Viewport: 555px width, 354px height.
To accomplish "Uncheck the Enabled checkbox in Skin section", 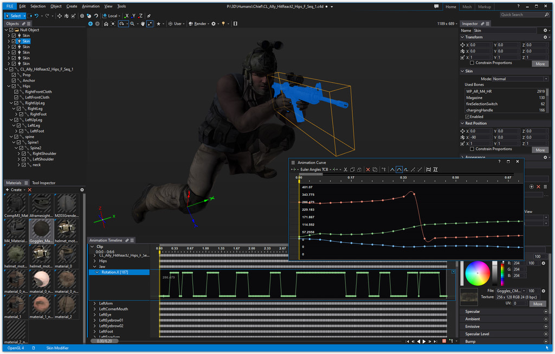I will click(x=468, y=117).
